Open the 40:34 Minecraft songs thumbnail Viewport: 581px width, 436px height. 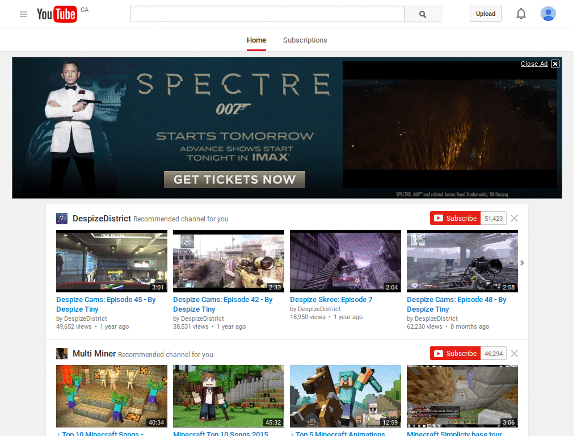[112, 396]
